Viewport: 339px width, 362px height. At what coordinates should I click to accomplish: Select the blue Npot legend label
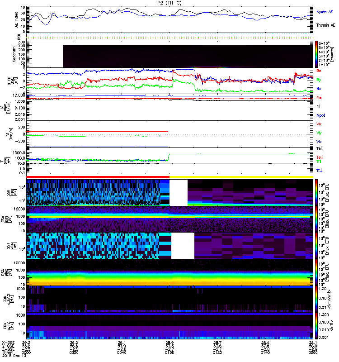pyautogui.click(x=321, y=115)
